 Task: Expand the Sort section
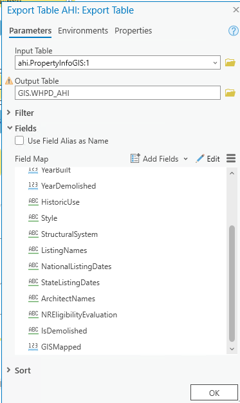9,370
